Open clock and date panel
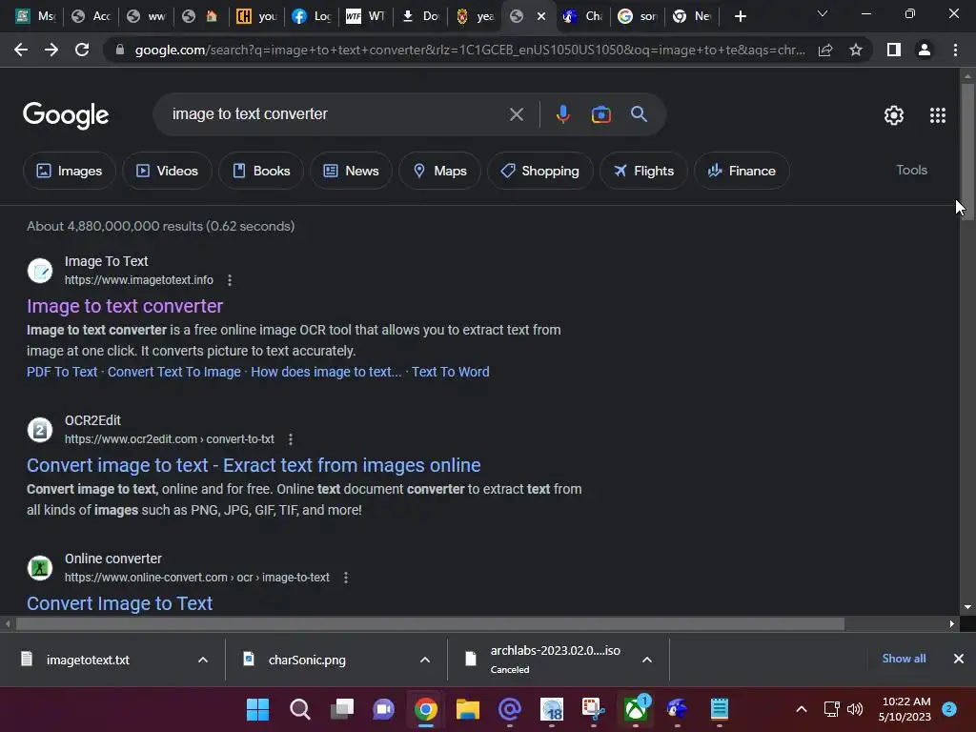The image size is (976, 732). pos(905,709)
